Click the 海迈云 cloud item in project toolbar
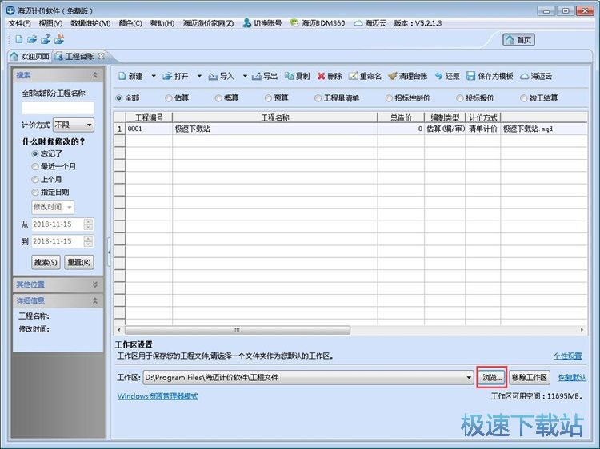This screenshot has height=449, width=600. click(x=536, y=76)
